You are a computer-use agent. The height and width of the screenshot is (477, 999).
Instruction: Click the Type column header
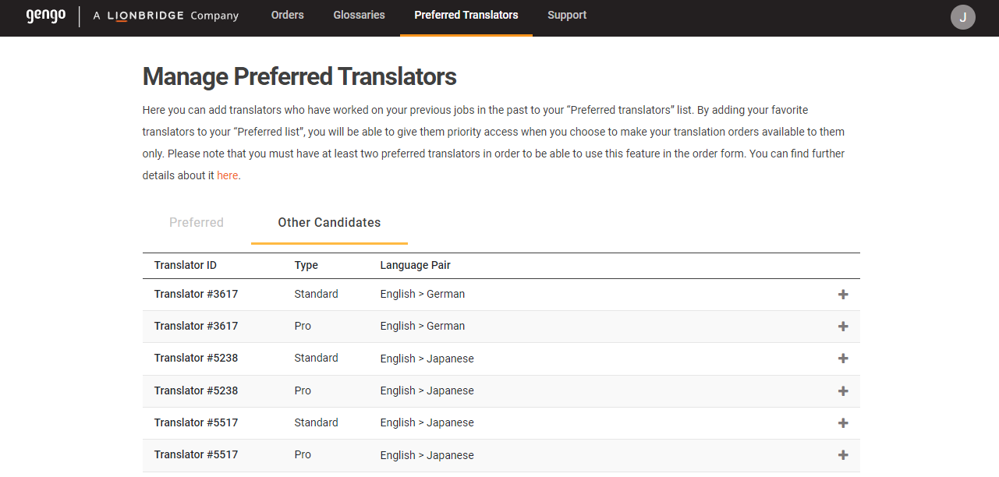[306, 265]
